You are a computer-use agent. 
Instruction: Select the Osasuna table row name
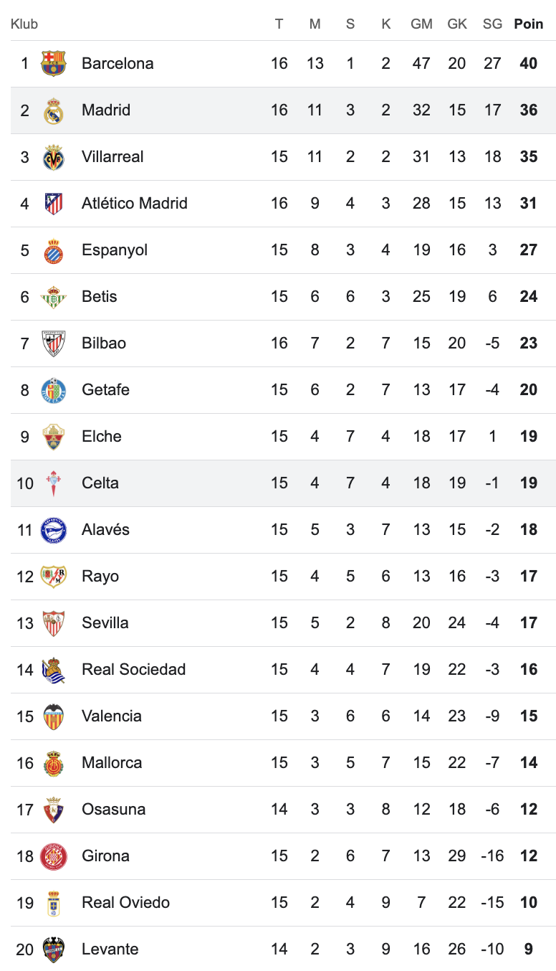pos(113,809)
